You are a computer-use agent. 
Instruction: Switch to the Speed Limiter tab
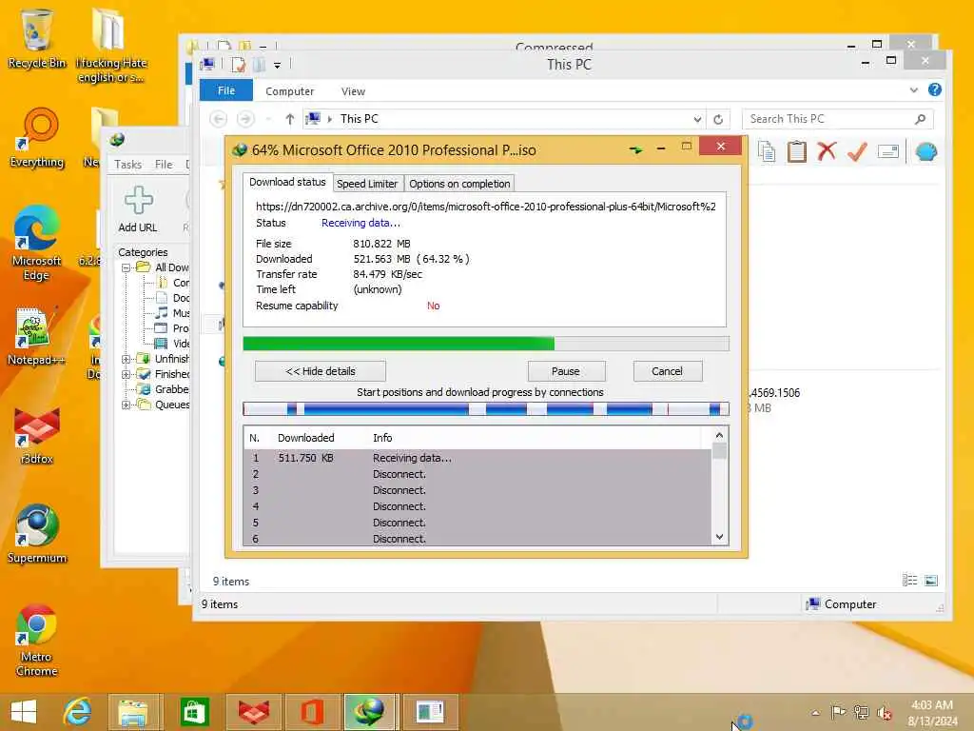(367, 184)
